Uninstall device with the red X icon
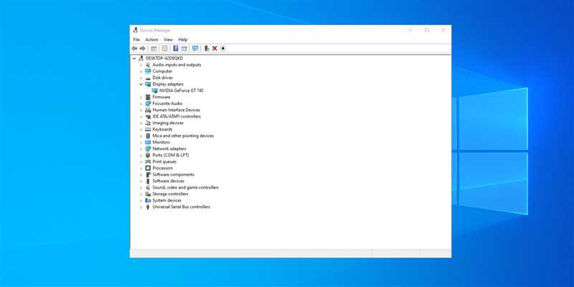Viewport: 574px width, 287px height. point(215,48)
